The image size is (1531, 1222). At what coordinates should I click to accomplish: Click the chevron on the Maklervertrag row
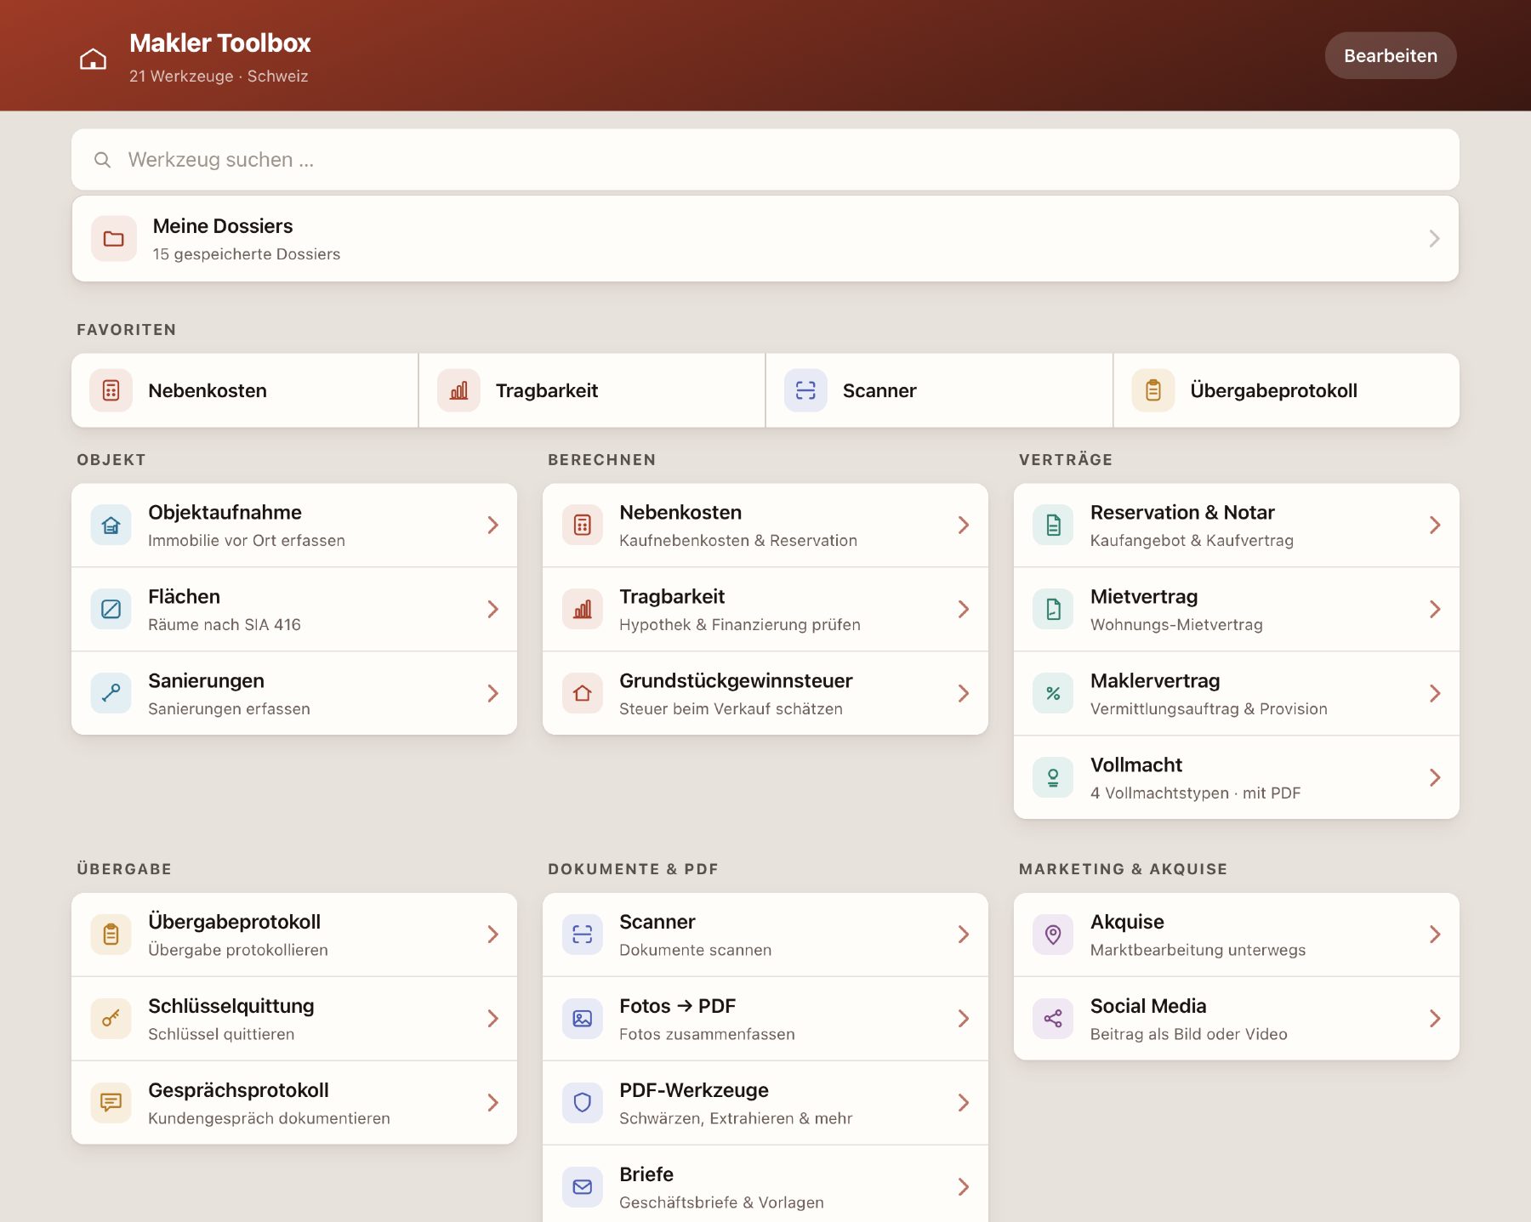[x=1435, y=694]
